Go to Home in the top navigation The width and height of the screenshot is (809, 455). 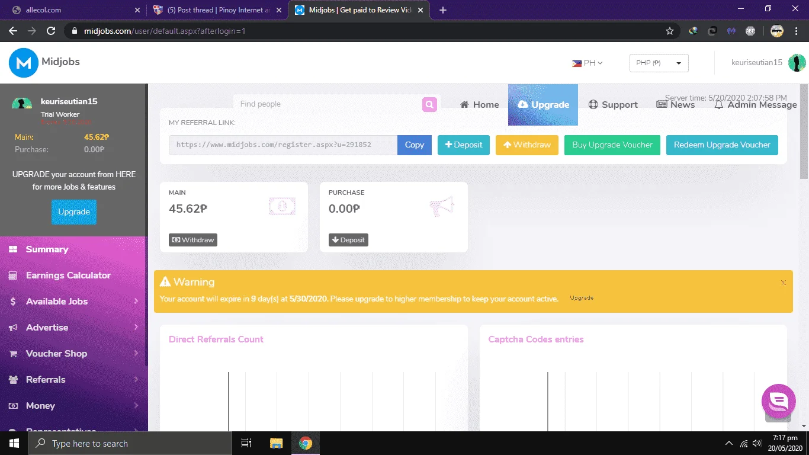(x=480, y=105)
